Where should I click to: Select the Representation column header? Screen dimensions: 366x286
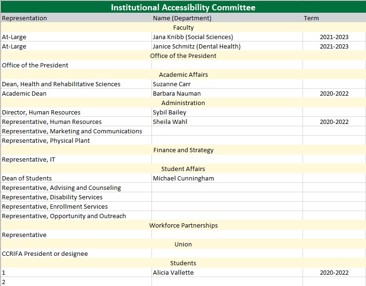tap(24, 18)
